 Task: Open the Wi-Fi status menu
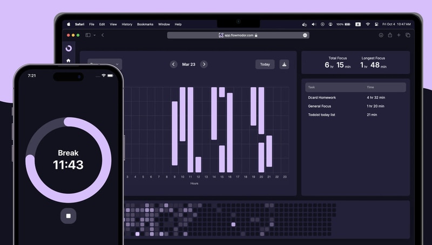[x=367, y=24]
